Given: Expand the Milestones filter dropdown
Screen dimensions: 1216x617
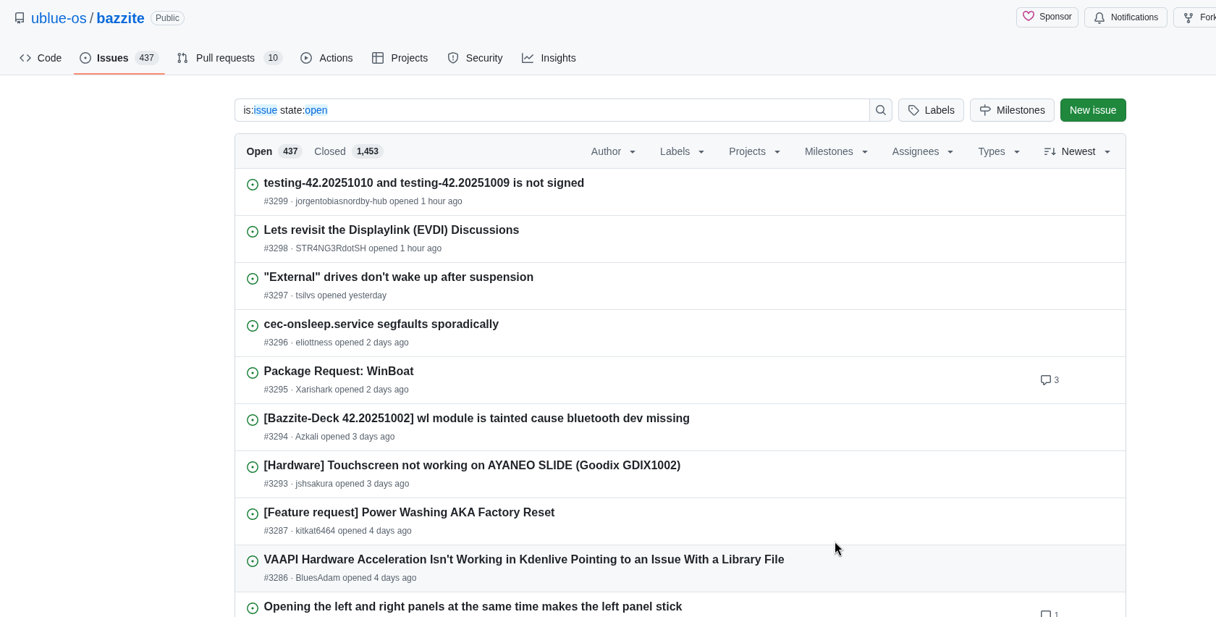Looking at the screenshot, I should click(836, 151).
